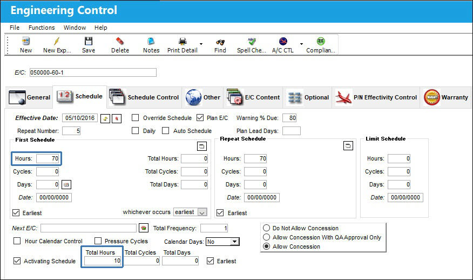Enable the Daily checkbox
Image resolution: width=473 pixels, height=280 pixels.
tap(136, 130)
